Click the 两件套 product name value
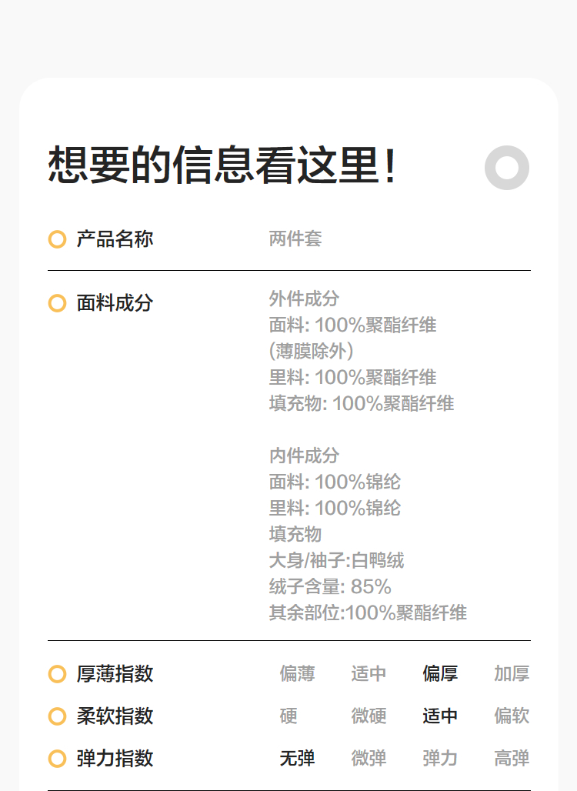The width and height of the screenshot is (577, 791). (x=295, y=239)
